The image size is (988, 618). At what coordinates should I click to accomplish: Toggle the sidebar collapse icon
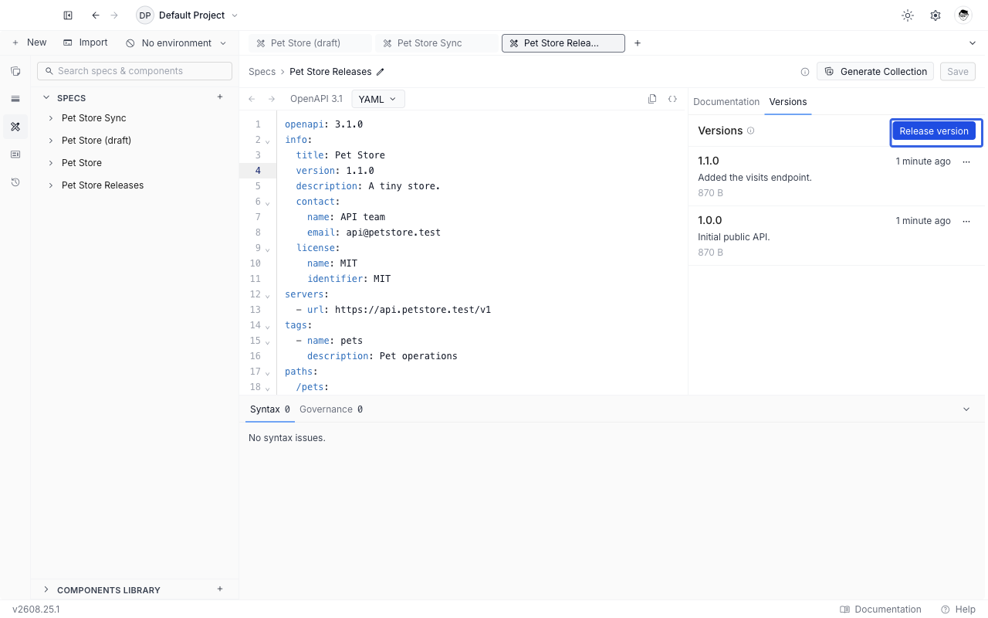[x=68, y=15]
